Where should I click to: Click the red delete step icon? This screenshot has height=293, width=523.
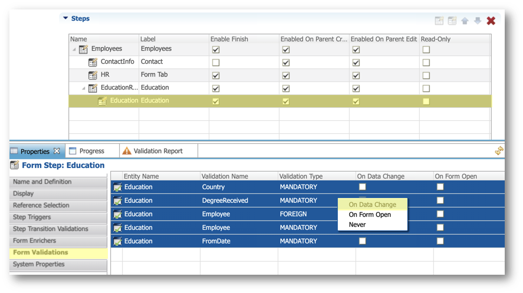click(x=491, y=21)
